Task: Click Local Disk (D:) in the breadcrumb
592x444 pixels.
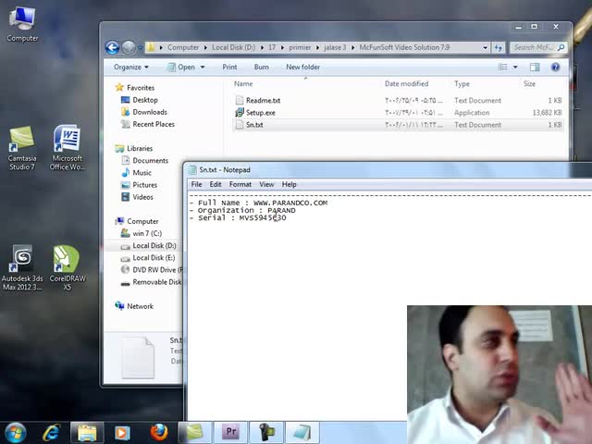Action: (x=234, y=47)
